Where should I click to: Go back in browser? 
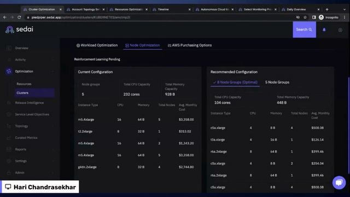click(x=5, y=17)
